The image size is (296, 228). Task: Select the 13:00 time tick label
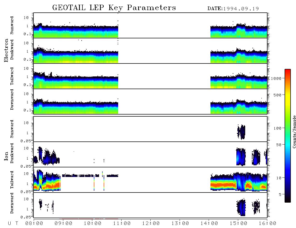(x=180, y=224)
